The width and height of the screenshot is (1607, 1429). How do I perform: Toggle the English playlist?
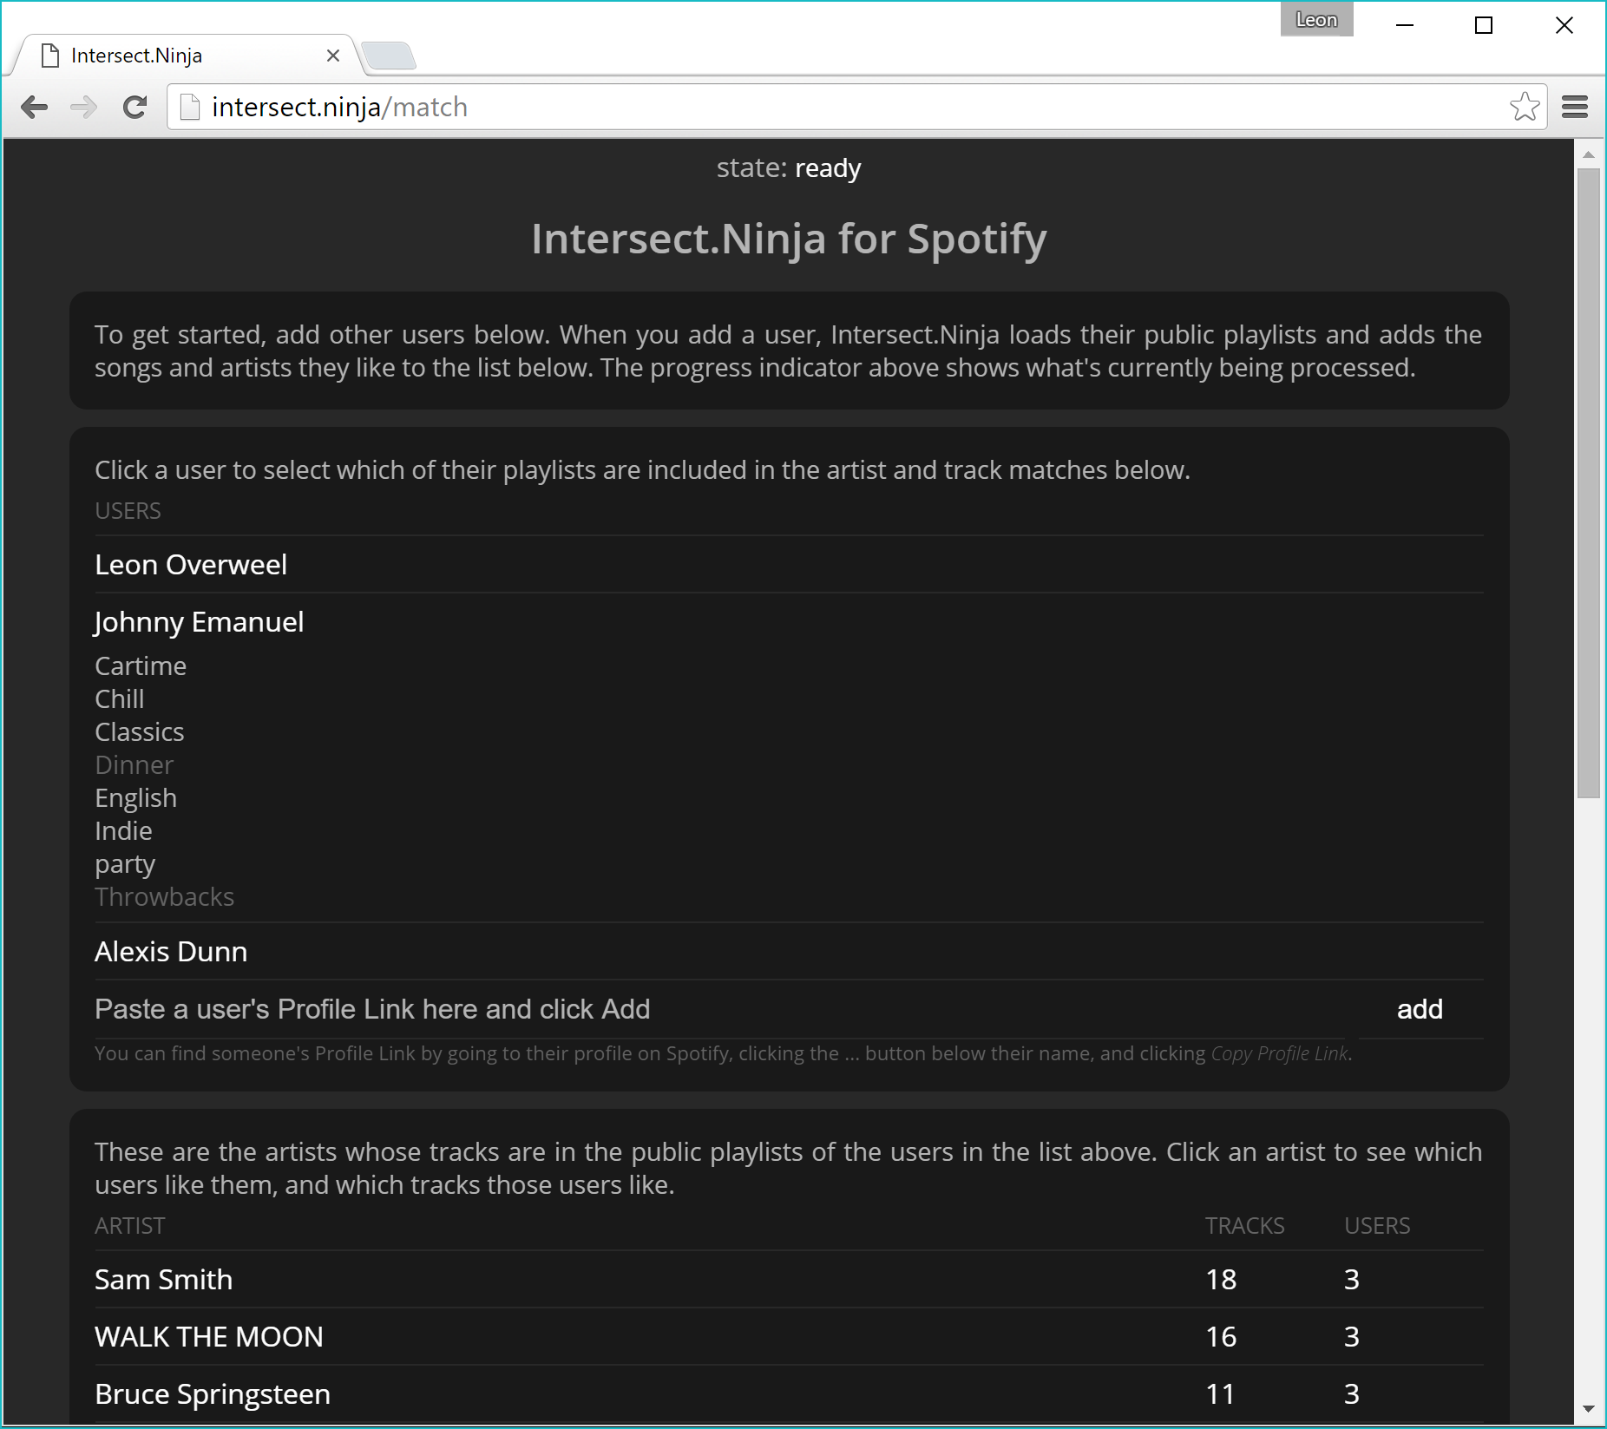(136, 798)
